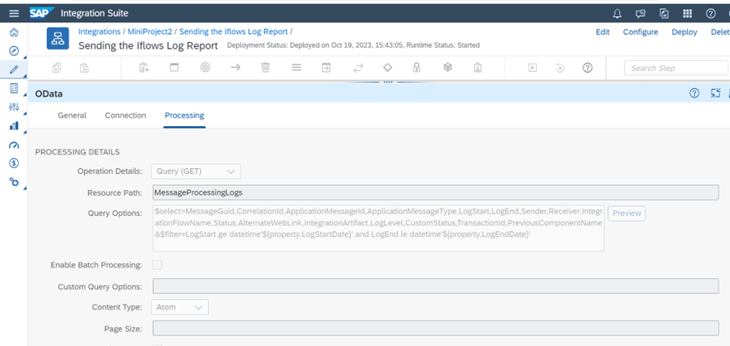Open the toolbar help question icon
The width and height of the screenshot is (730, 346).
click(588, 68)
